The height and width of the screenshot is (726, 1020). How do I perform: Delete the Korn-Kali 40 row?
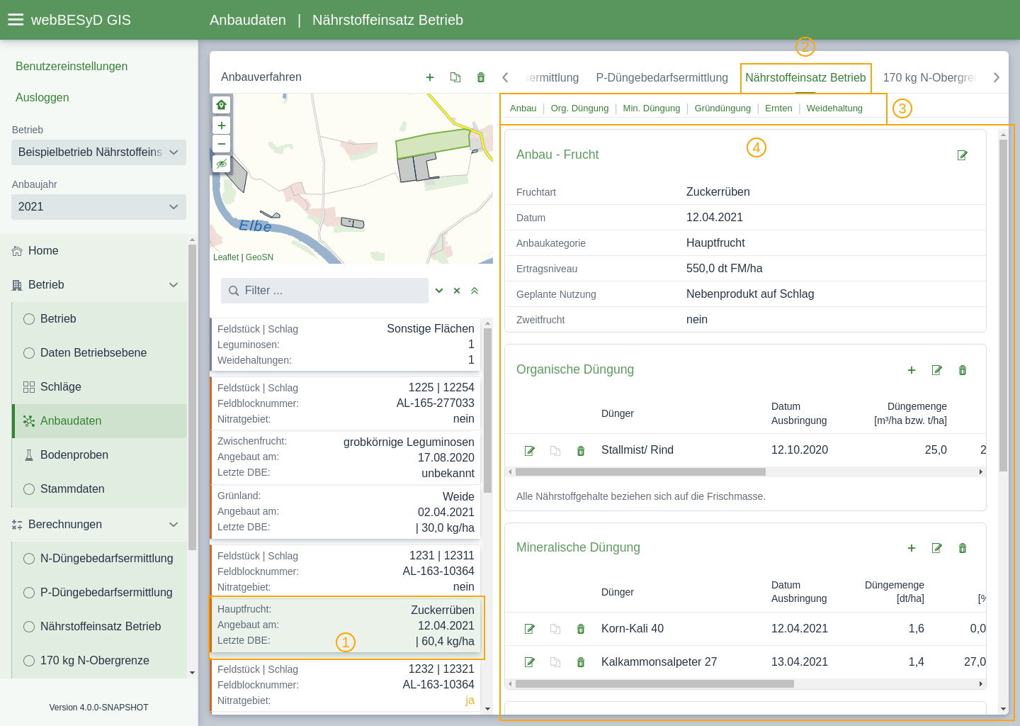[x=581, y=629]
